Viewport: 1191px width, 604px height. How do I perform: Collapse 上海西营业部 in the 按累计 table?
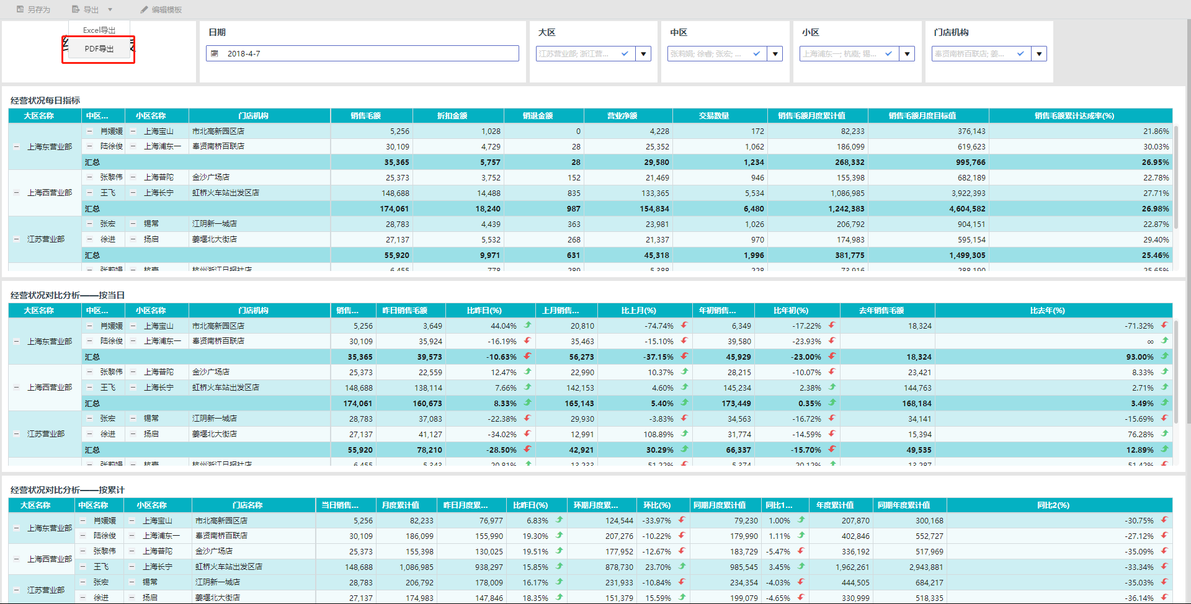point(17,559)
